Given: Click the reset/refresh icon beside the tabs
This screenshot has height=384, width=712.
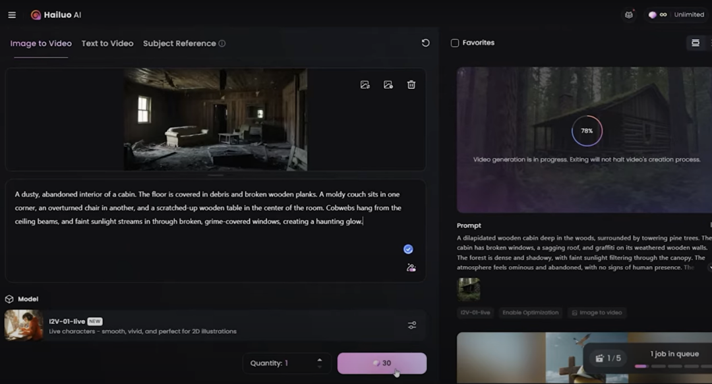Looking at the screenshot, I should [x=425, y=43].
